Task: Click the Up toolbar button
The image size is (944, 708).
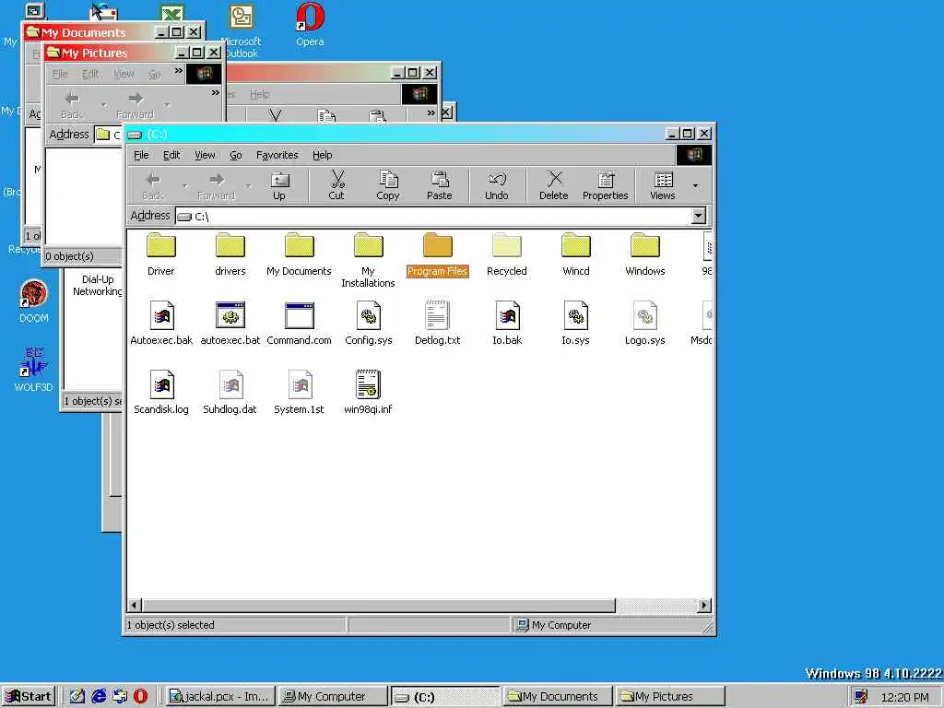Action: point(279,186)
